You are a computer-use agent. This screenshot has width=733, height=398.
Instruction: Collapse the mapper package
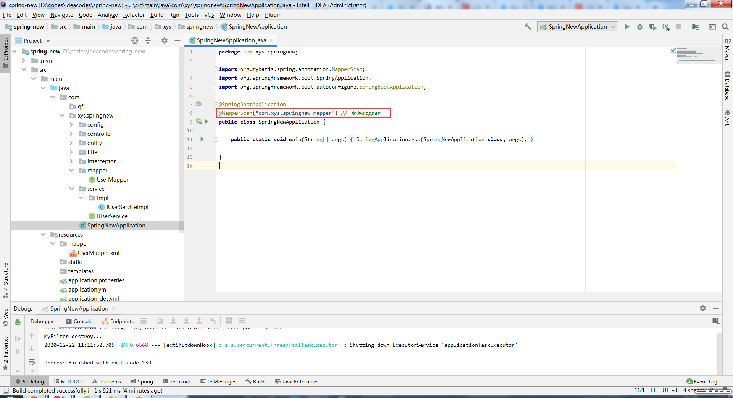coord(71,171)
